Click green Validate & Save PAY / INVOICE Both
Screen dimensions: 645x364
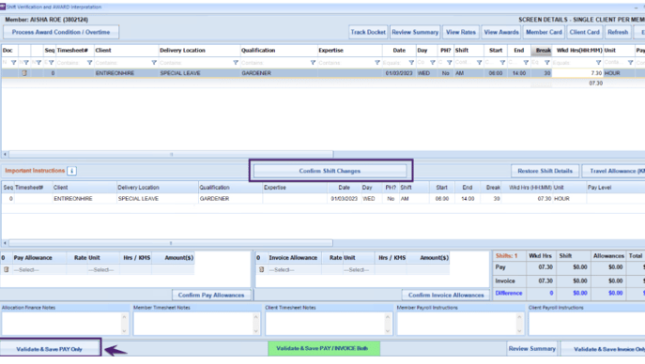323,348
